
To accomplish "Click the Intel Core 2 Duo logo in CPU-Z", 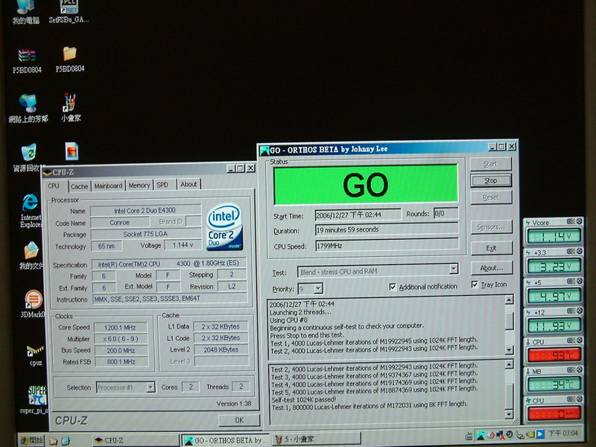I will [x=224, y=227].
